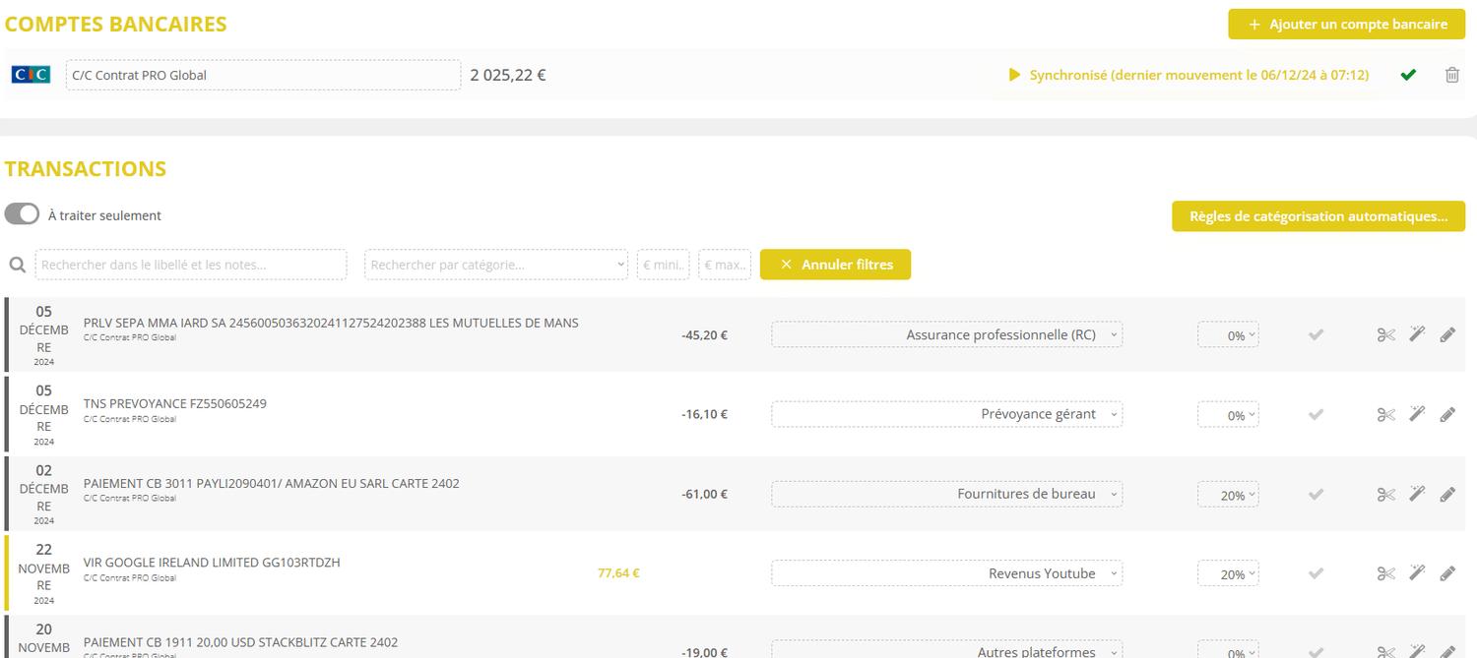Click the CIC bank logo icon
The image size is (1477, 658).
click(x=31, y=75)
